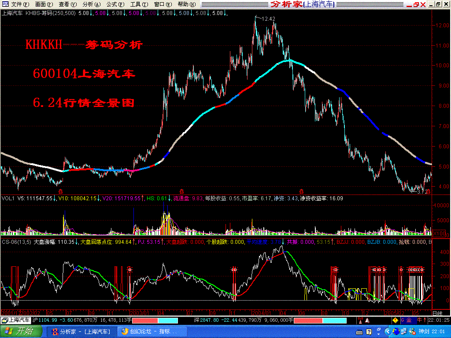Click the 12.42 peak price label
This screenshot has width=451, height=338.
pos(268,18)
